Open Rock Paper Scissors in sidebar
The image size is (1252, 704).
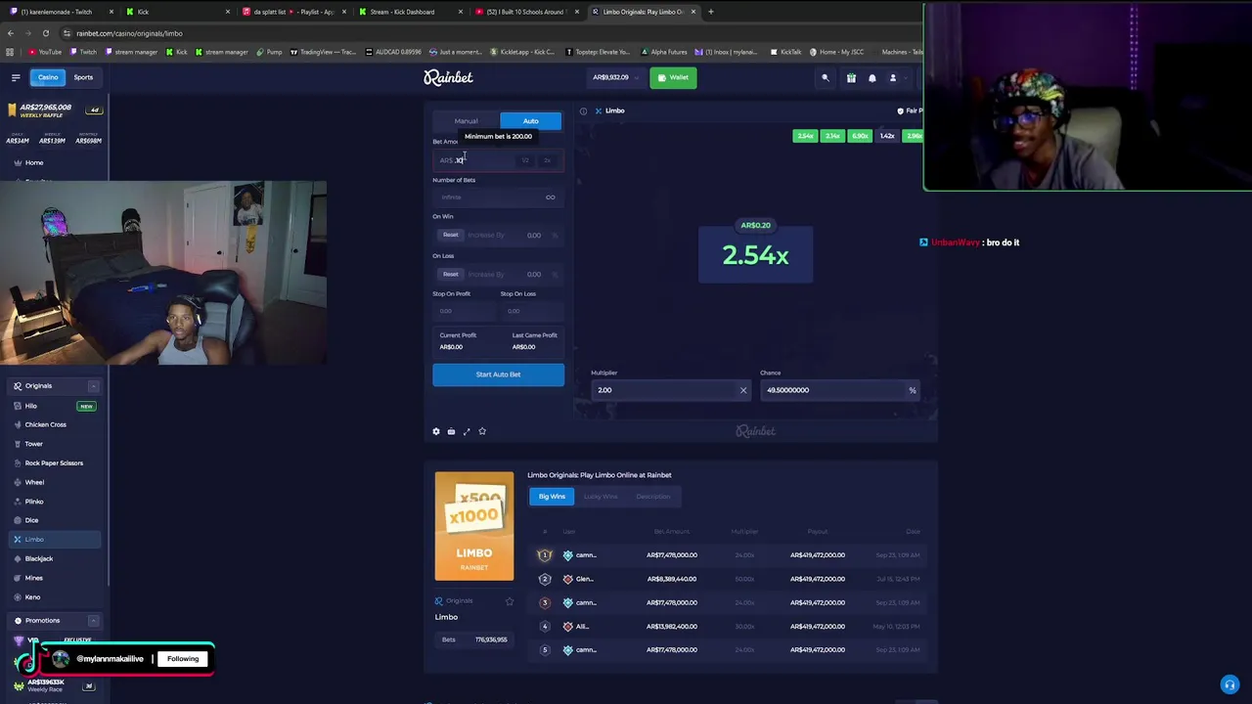tap(54, 462)
